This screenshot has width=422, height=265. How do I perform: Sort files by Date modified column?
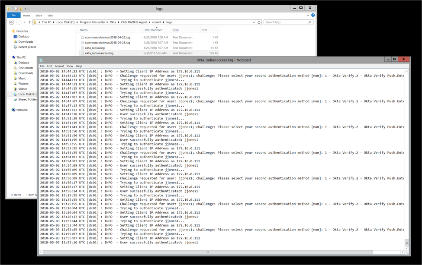[153, 30]
